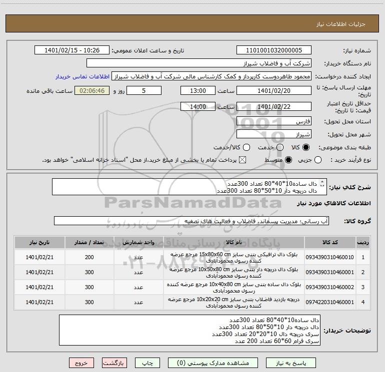Click the چاپ print button
This screenshot has width=385, height=372.
(x=147, y=363)
